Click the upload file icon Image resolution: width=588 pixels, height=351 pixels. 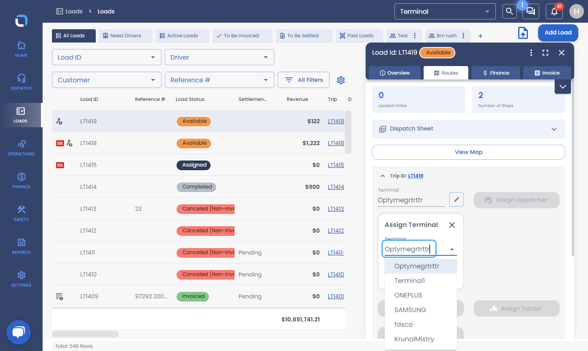coord(523,33)
